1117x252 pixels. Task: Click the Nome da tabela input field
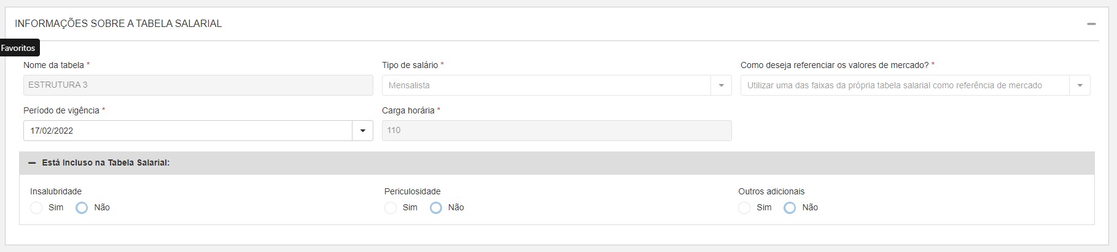[x=198, y=85]
